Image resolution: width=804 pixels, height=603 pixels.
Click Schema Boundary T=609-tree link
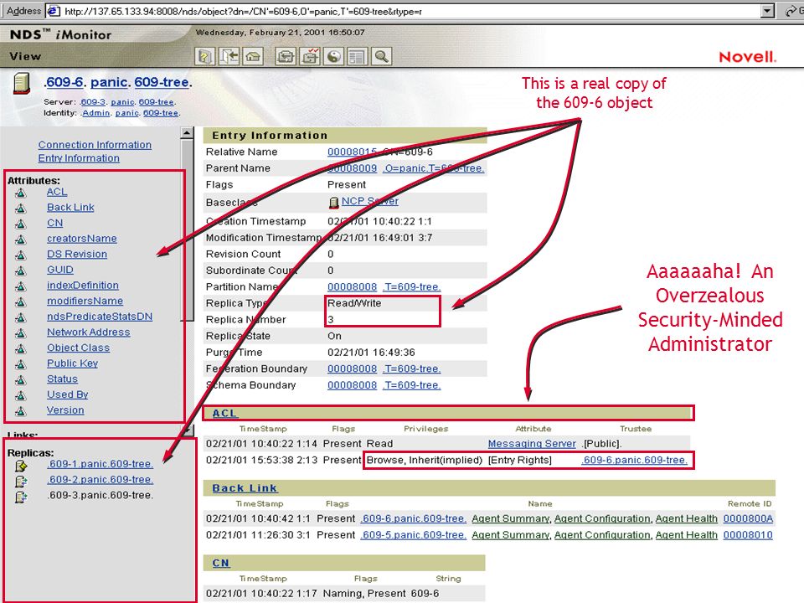pos(411,385)
